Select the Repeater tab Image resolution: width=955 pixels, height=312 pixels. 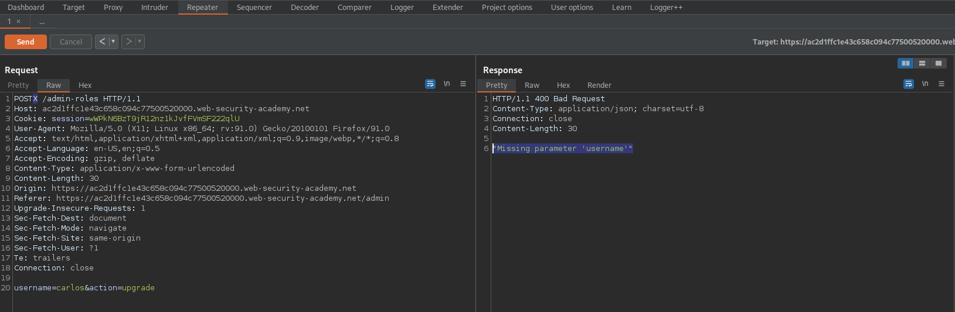(202, 7)
